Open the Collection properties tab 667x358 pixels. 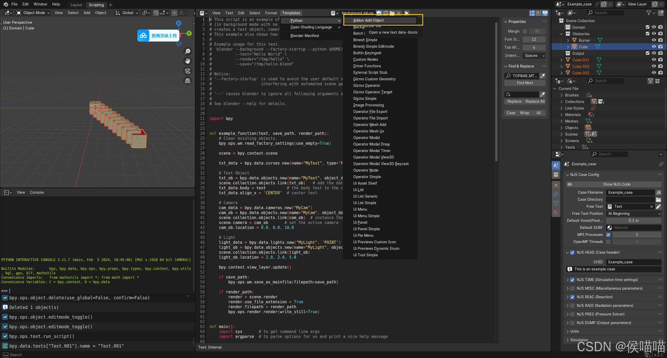pyautogui.click(x=556, y=175)
